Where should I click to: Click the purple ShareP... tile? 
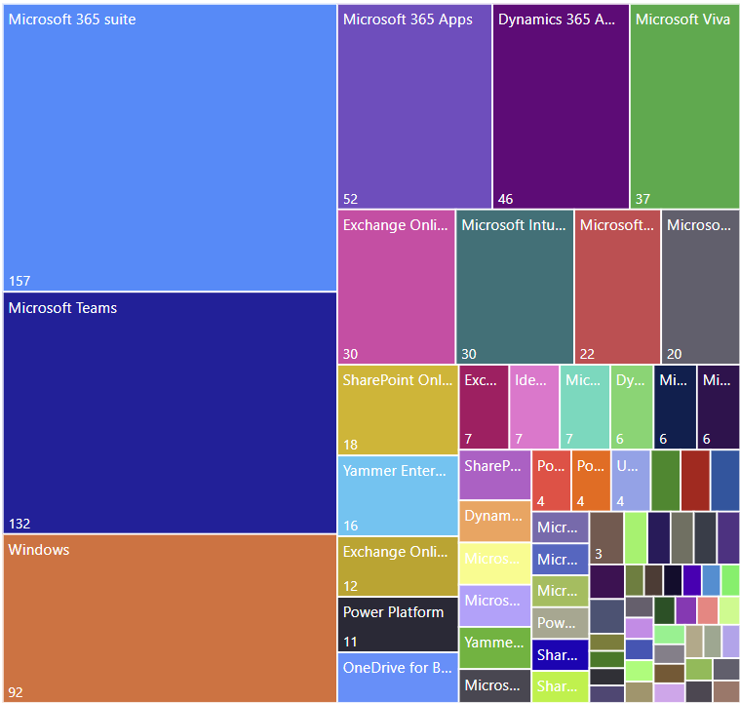(495, 475)
